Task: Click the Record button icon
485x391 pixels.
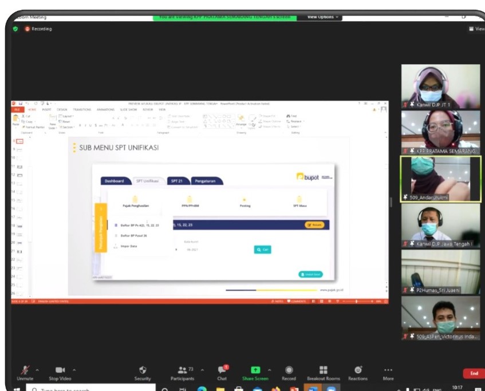Action: pyautogui.click(x=289, y=370)
